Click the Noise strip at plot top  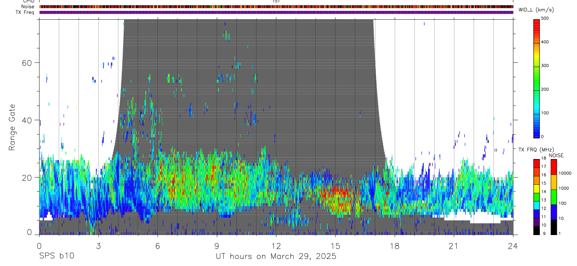276,7
